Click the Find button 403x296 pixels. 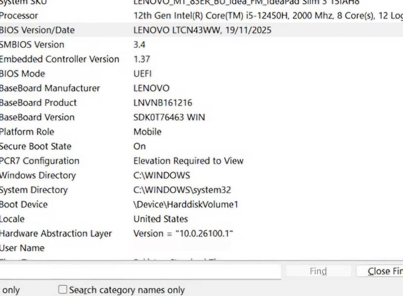point(318,271)
